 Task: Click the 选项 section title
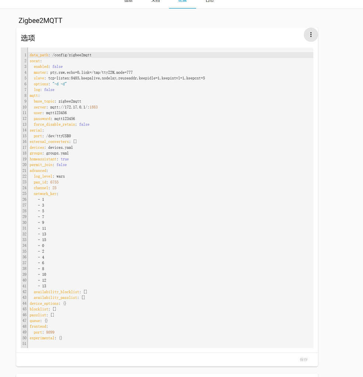(x=28, y=38)
